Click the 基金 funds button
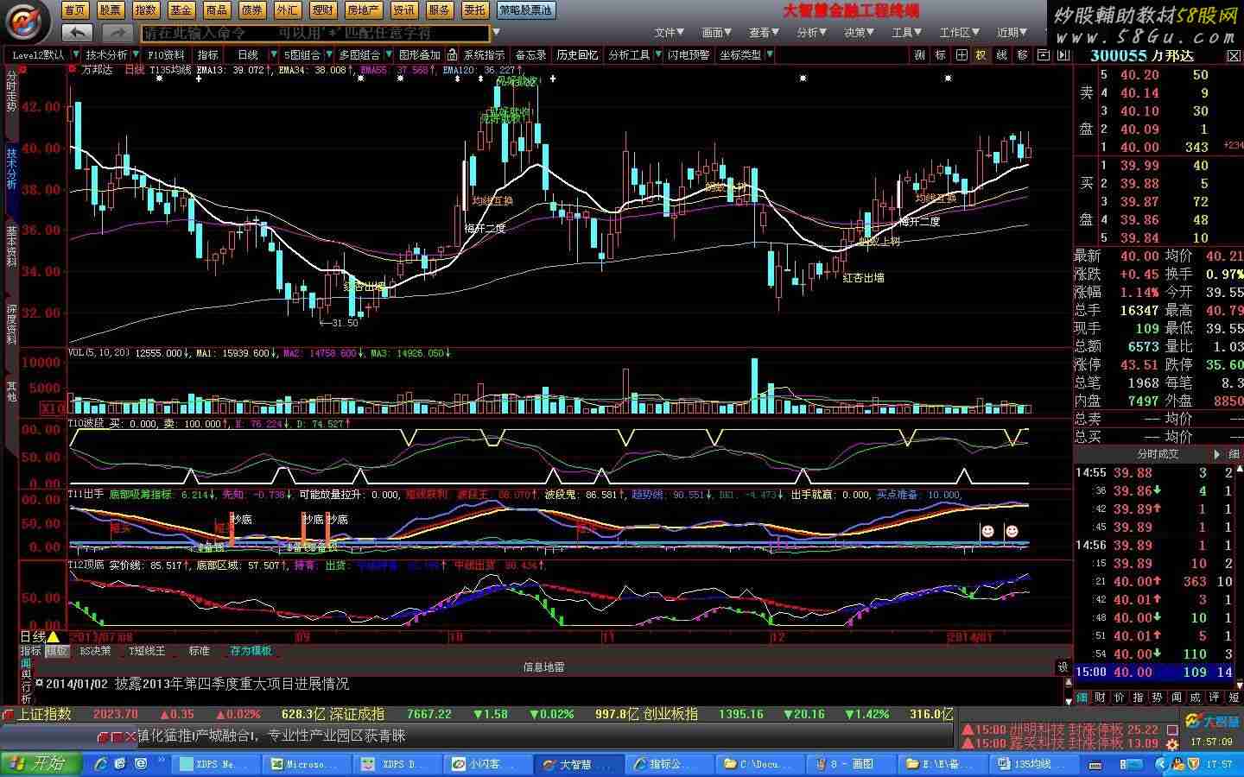 pos(181,10)
